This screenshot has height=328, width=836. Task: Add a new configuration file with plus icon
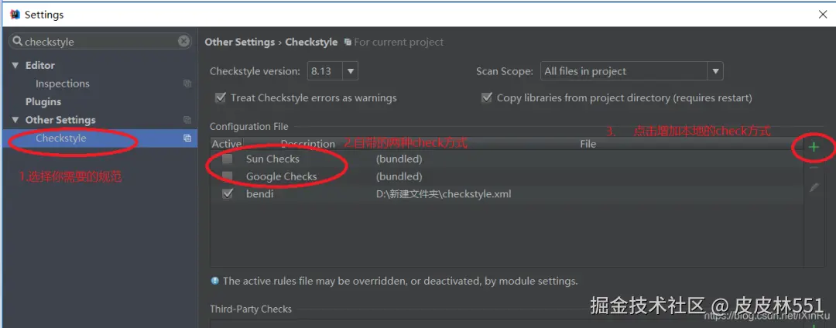point(814,147)
